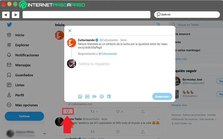Viewport: 223px width, 139px height.
Task: Click the browser address bar
Action: point(86,15)
